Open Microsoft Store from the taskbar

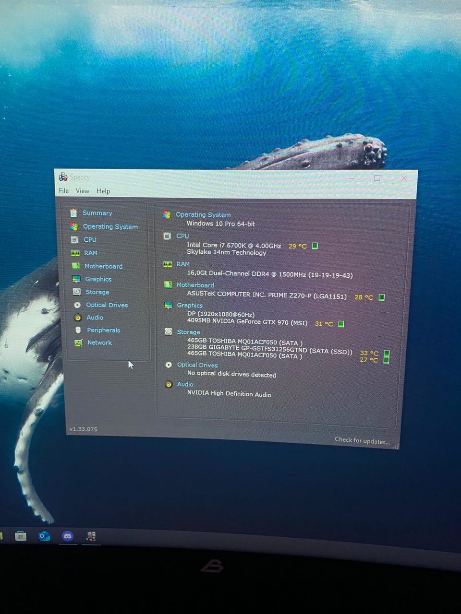[20, 536]
